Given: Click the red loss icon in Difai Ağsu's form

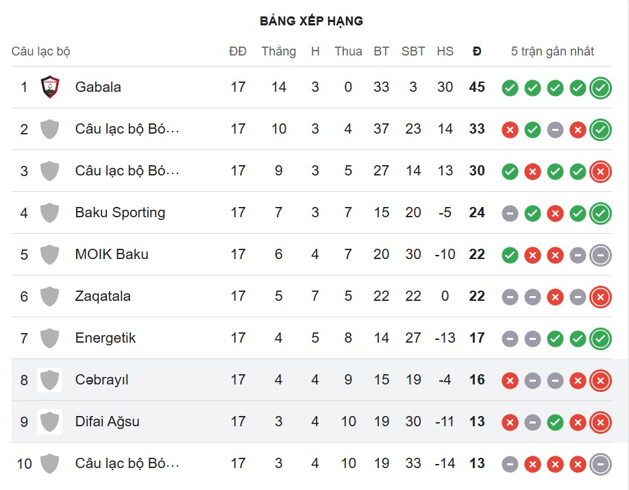Looking at the screenshot, I should pyautogui.click(x=510, y=422).
